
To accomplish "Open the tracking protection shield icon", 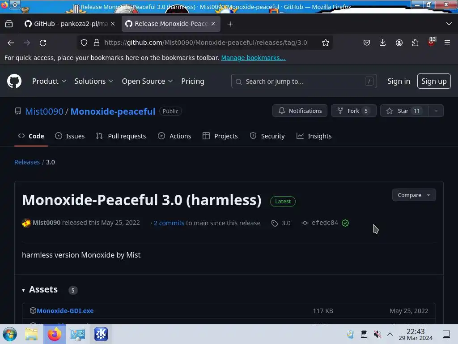I will click(84, 43).
